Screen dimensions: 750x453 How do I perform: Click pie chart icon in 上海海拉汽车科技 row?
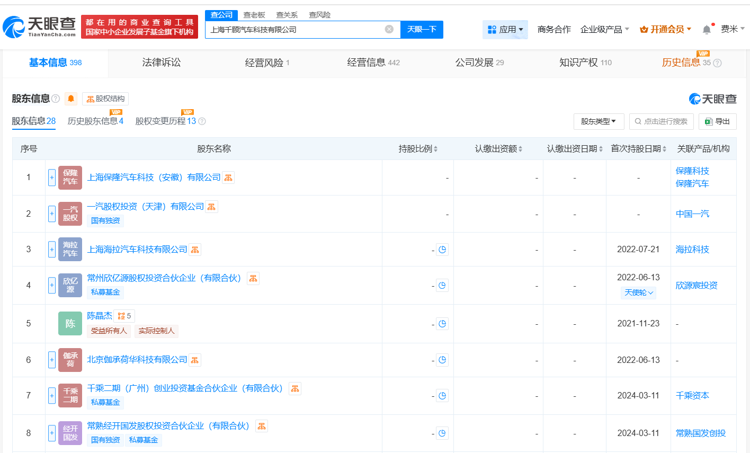(x=442, y=250)
